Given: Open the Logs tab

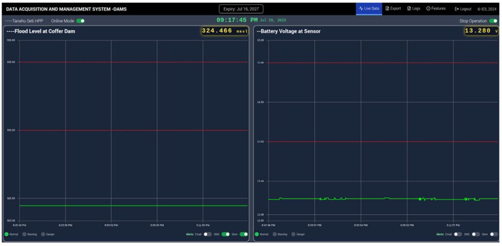Looking at the screenshot, I should (413, 9).
